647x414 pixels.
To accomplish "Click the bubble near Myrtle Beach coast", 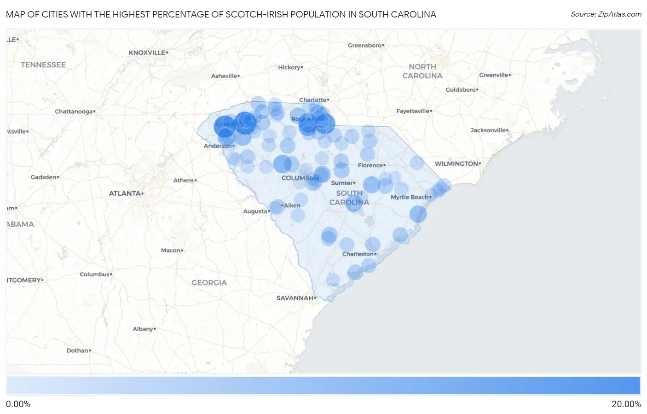I will pyautogui.click(x=418, y=214).
